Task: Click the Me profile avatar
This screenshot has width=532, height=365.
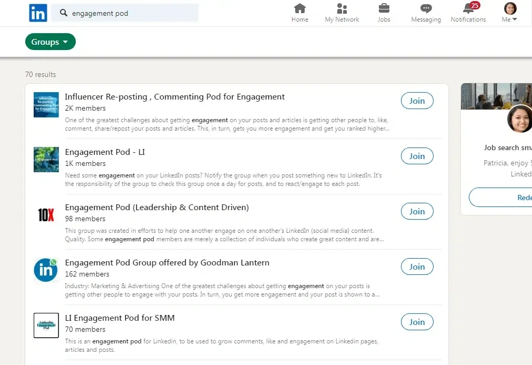Action: [510, 8]
